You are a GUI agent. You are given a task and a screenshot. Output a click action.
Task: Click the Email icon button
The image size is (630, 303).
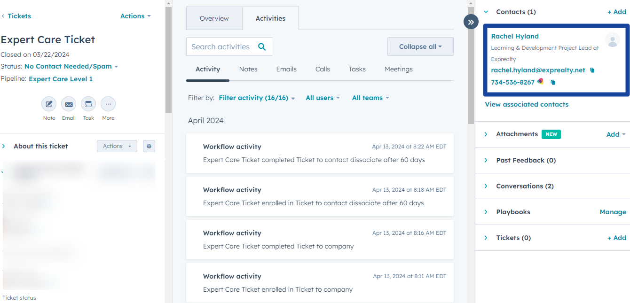69,104
